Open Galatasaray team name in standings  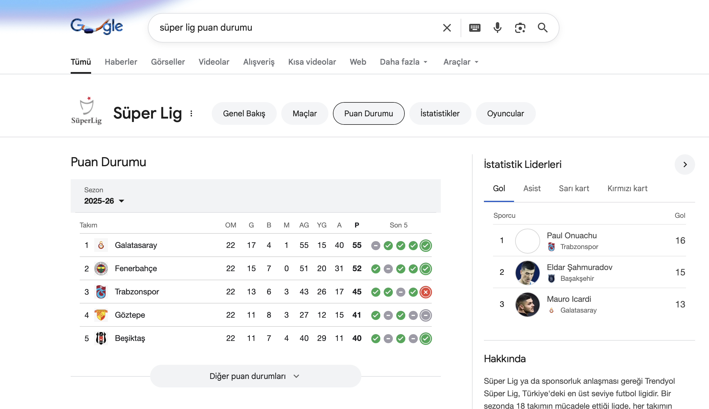pyautogui.click(x=136, y=245)
